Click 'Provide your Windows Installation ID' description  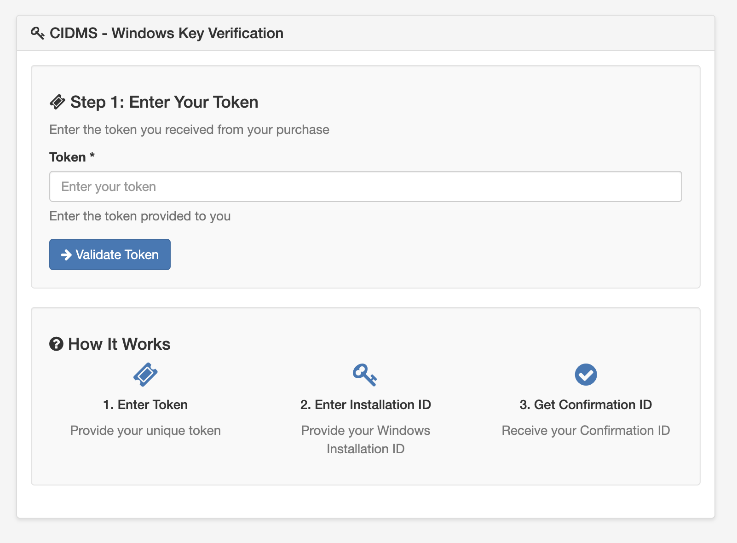[x=365, y=439]
